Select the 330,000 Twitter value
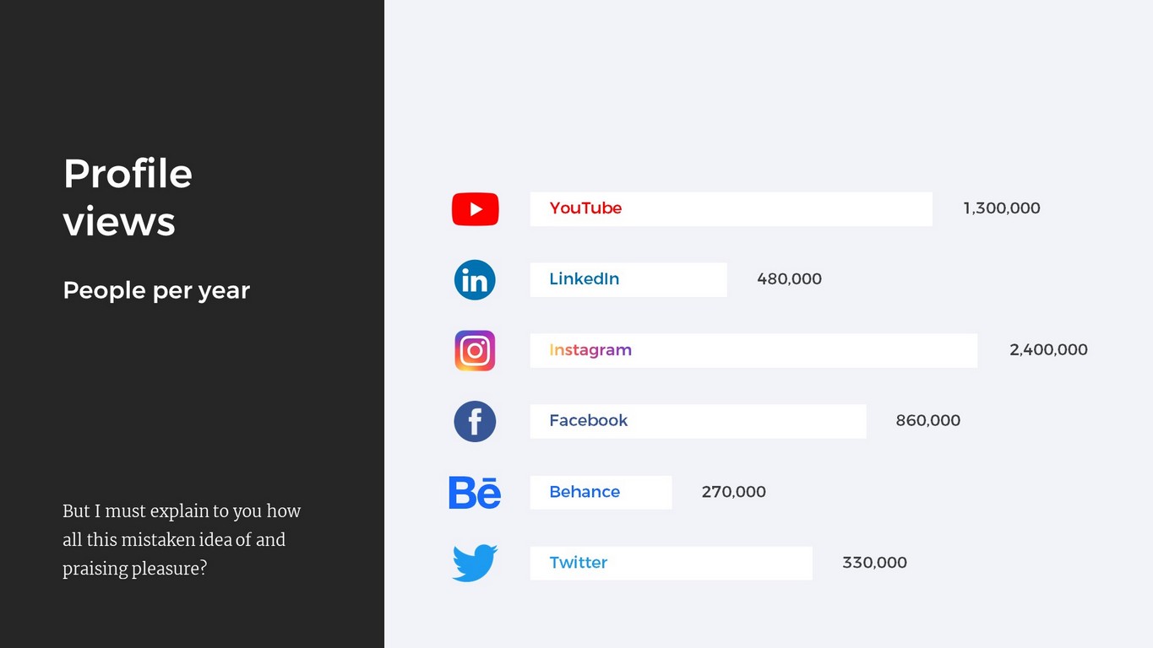Image resolution: width=1153 pixels, height=648 pixels. pos(874,563)
